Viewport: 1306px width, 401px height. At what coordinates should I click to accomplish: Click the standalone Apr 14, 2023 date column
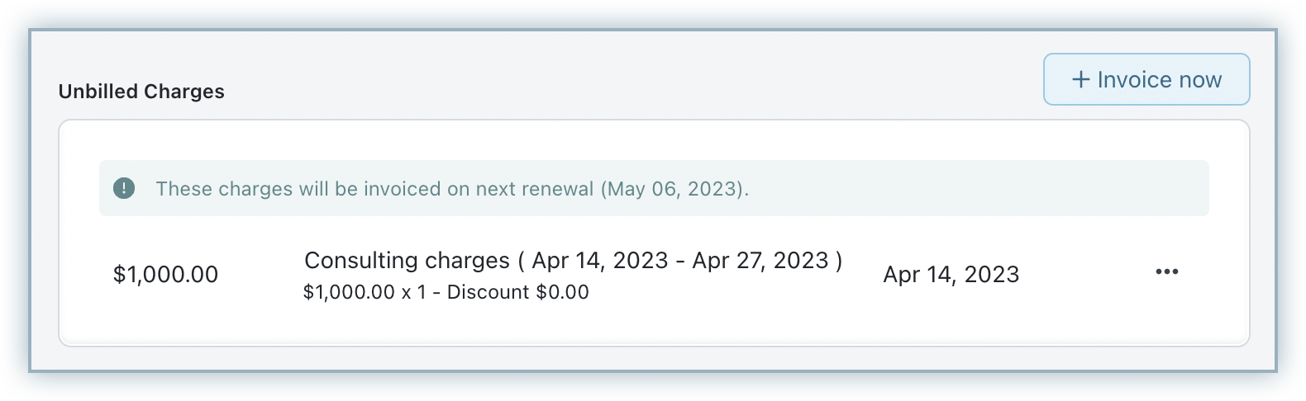[x=951, y=275]
